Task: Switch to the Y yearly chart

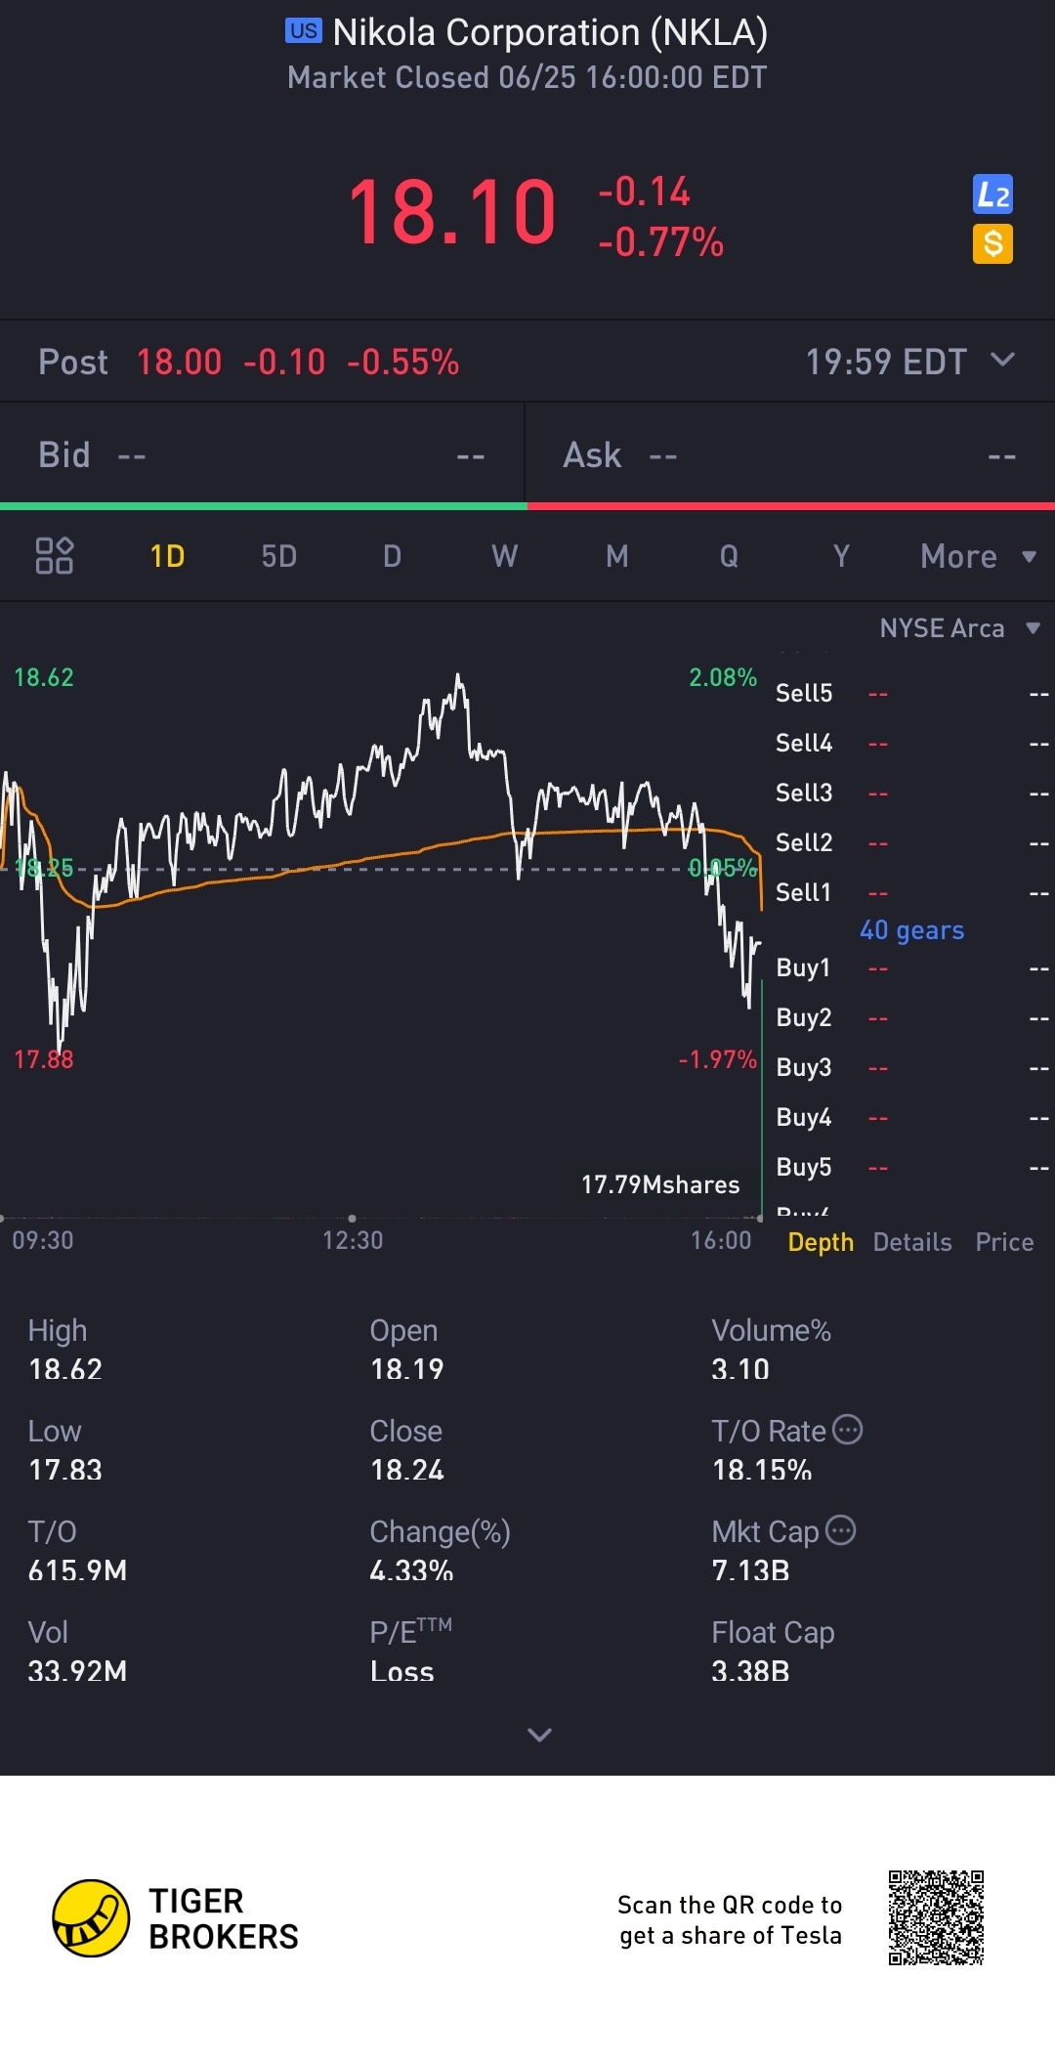Action: (x=841, y=556)
